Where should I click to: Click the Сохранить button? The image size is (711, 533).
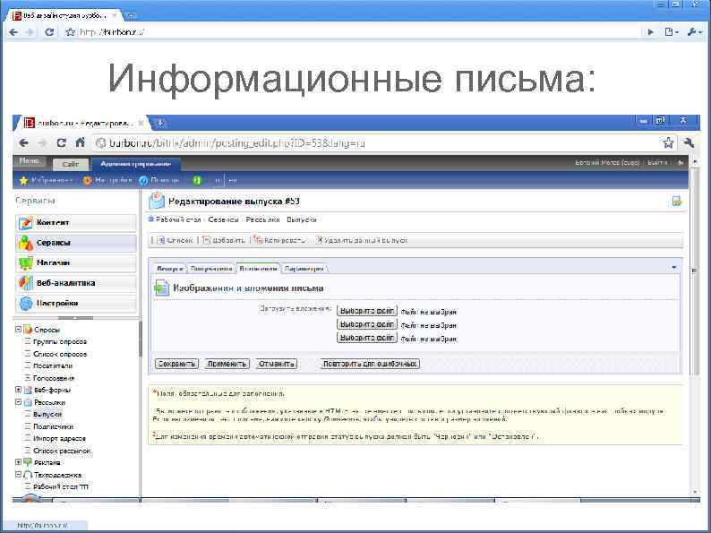coord(176,364)
